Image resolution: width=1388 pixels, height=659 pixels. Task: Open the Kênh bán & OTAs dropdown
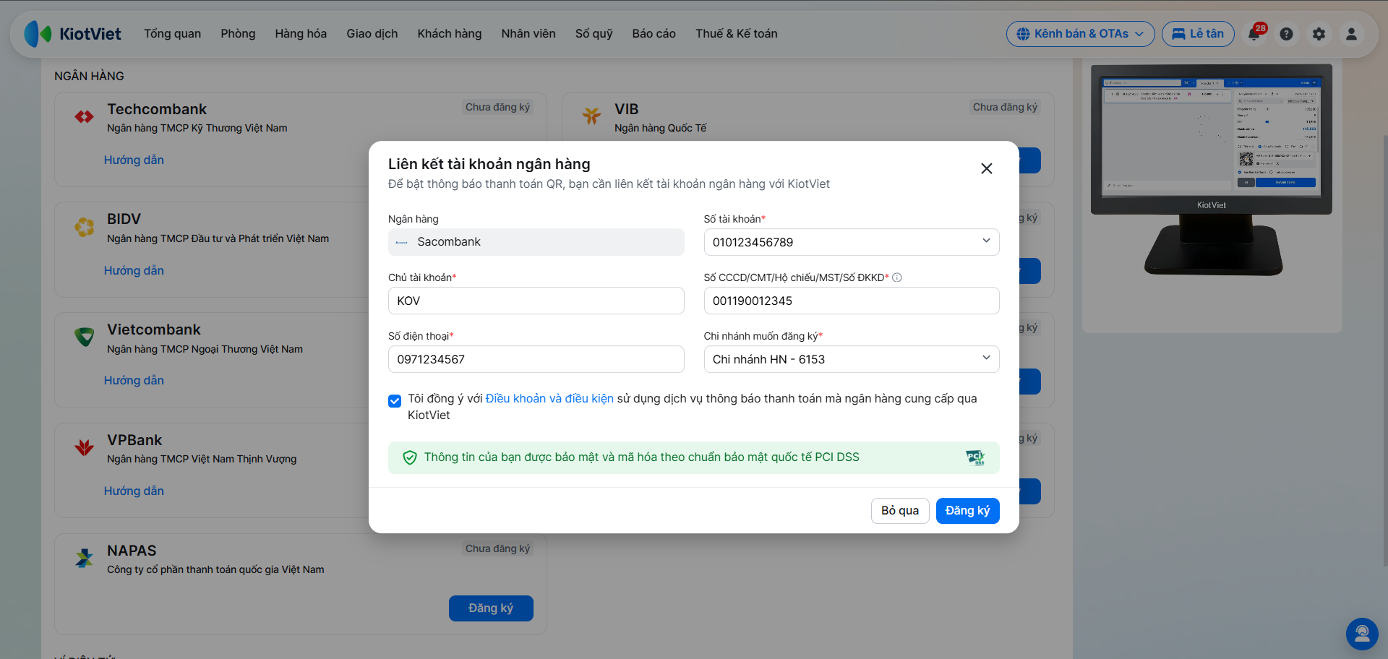coord(1080,34)
